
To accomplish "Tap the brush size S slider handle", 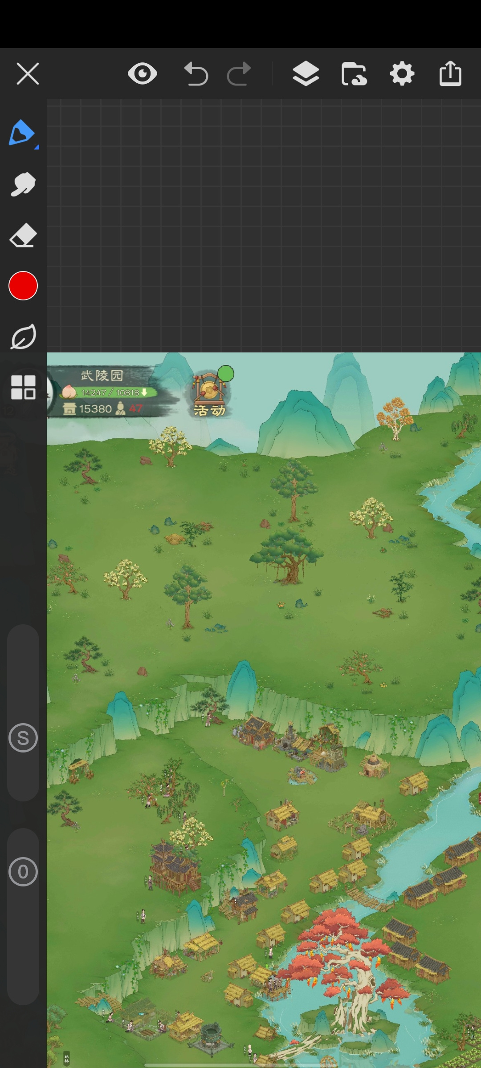I will [23, 738].
